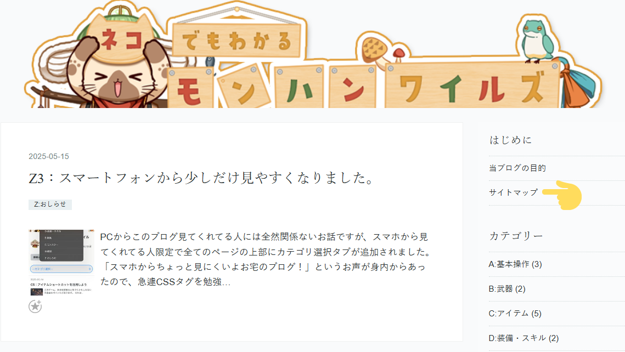Open the Z3 smartphone article title
This screenshot has height=352, width=625.
point(202,178)
